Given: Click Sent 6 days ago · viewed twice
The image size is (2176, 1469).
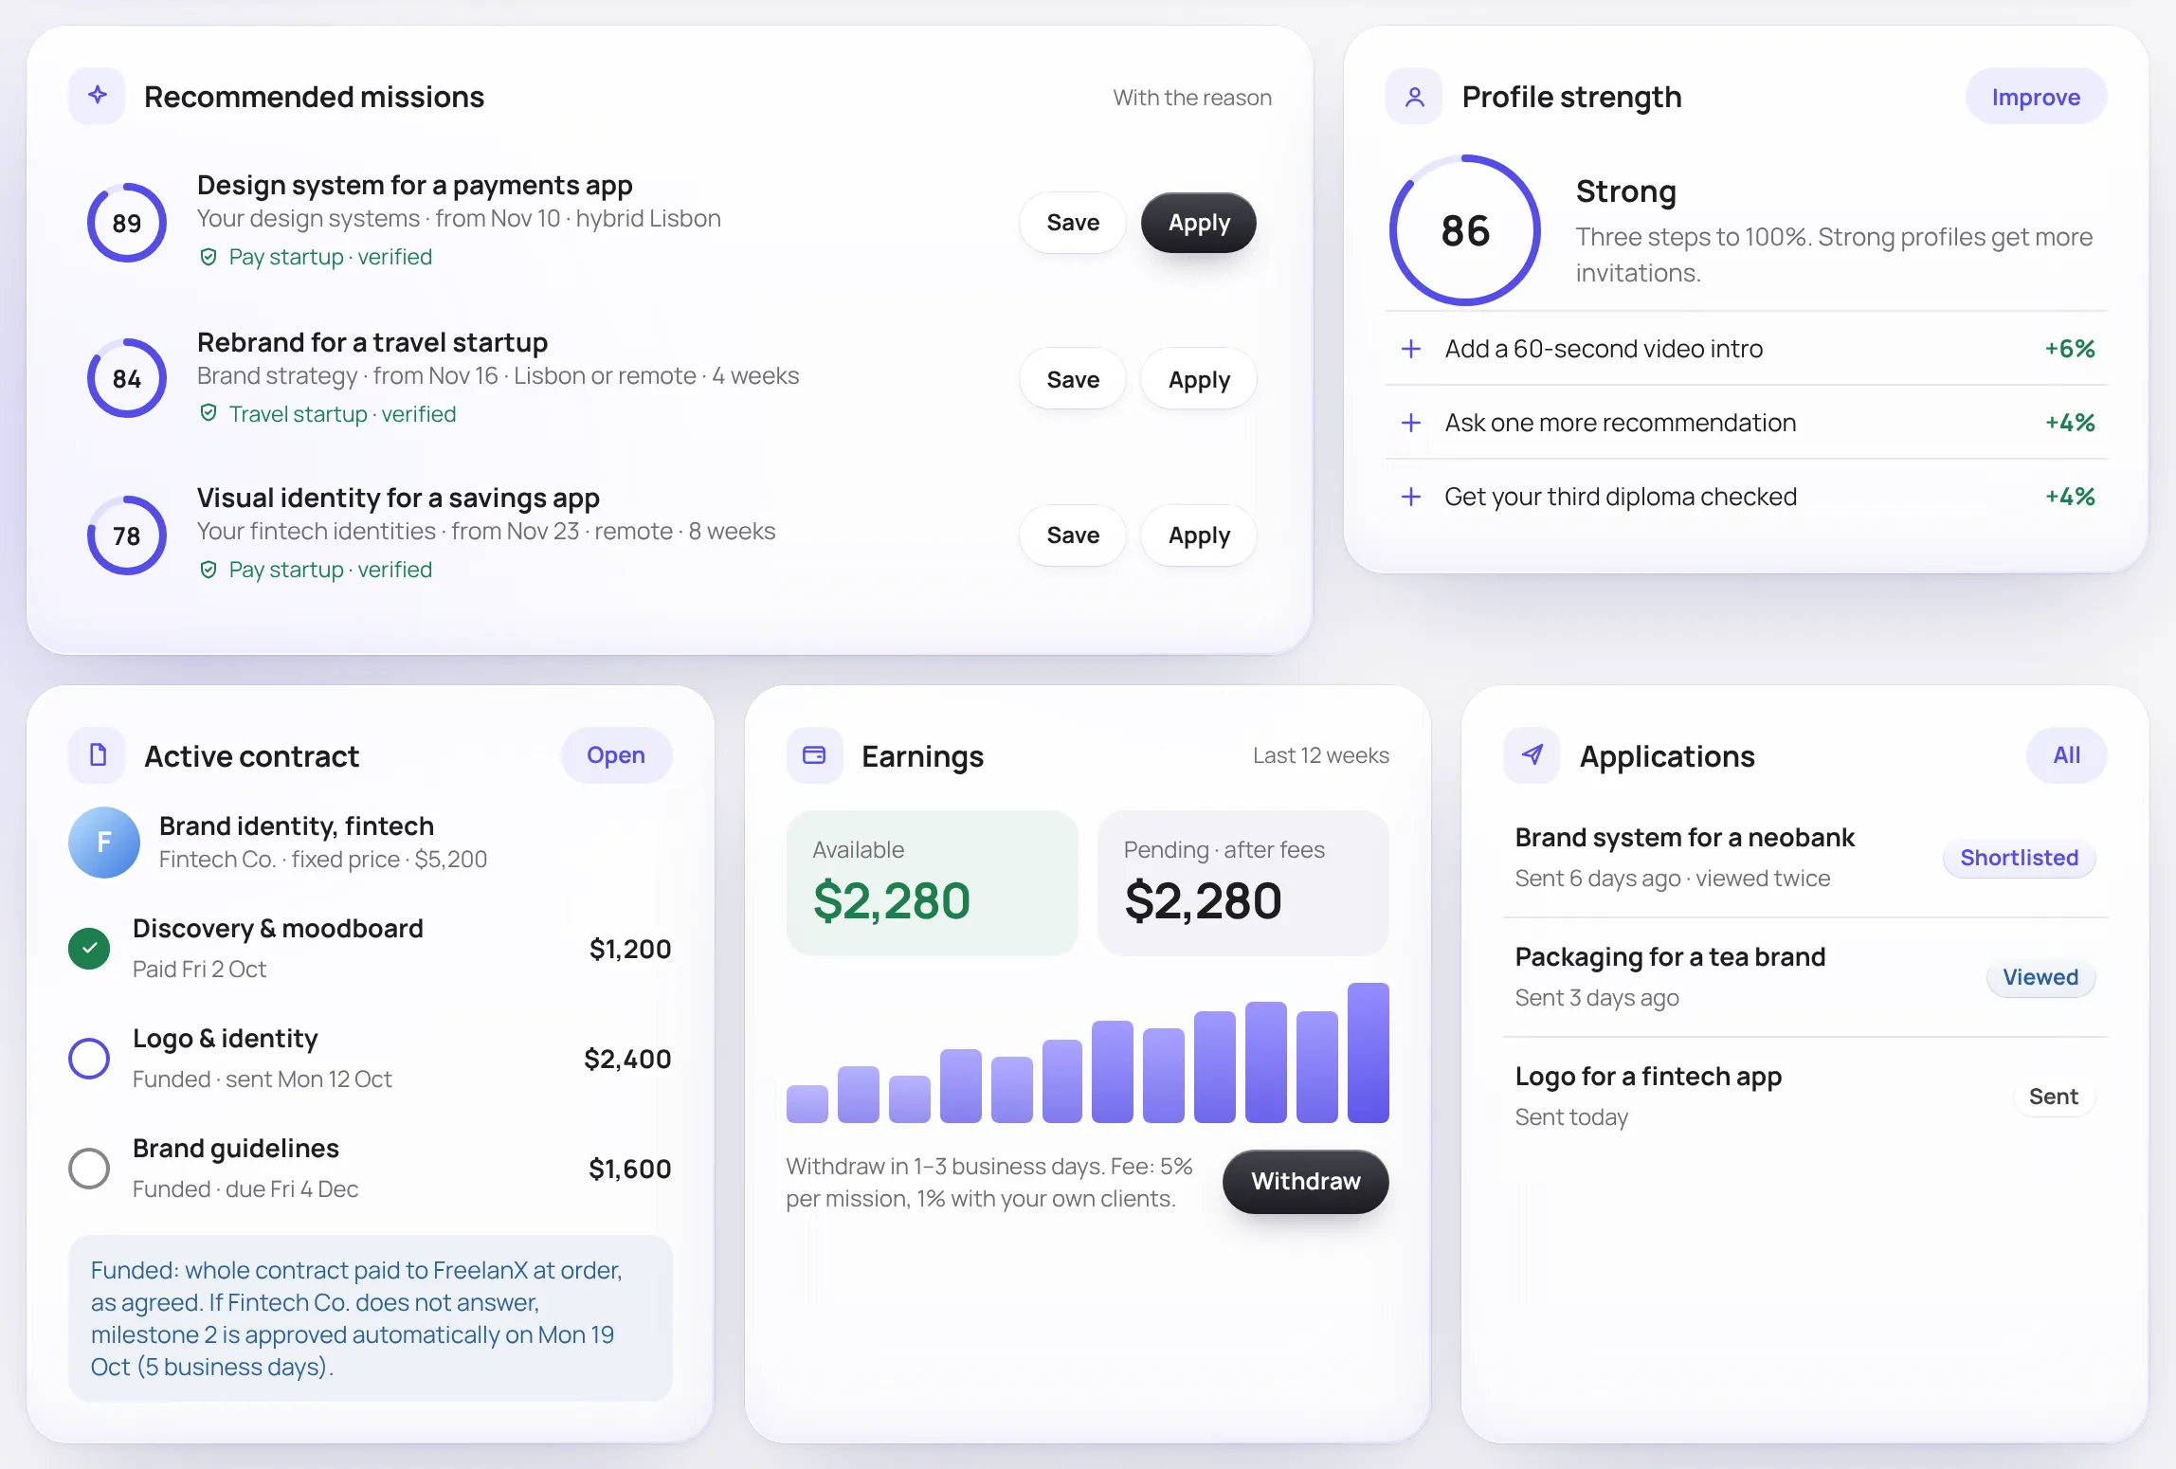Looking at the screenshot, I should [1673, 879].
